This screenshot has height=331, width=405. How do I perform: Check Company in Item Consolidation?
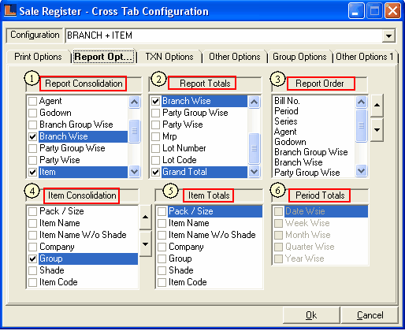pyautogui.click(x=32, y=247)
